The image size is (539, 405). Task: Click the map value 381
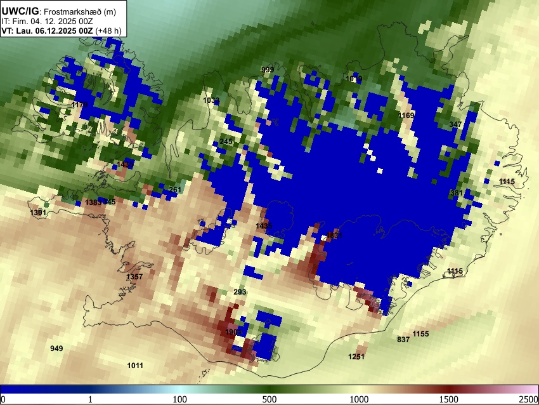[x=457, y=193]
